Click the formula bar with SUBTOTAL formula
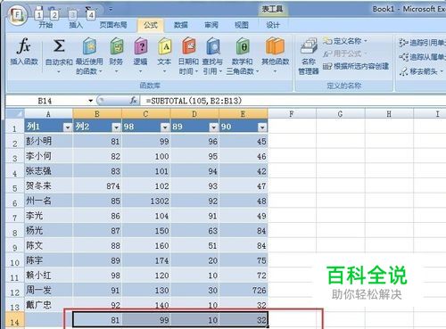The width and height of the screenshot is (446, 329). [x=293, y=101]
